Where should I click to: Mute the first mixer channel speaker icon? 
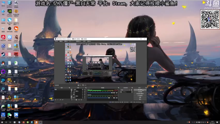pos(114,93)
